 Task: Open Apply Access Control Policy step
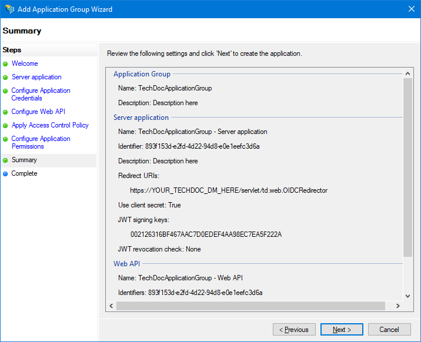(50, 125)
